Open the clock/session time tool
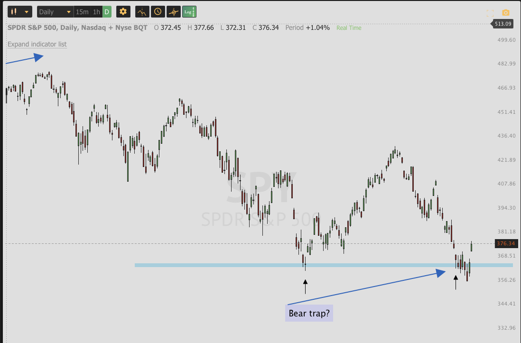 click(x=157, y=11)
